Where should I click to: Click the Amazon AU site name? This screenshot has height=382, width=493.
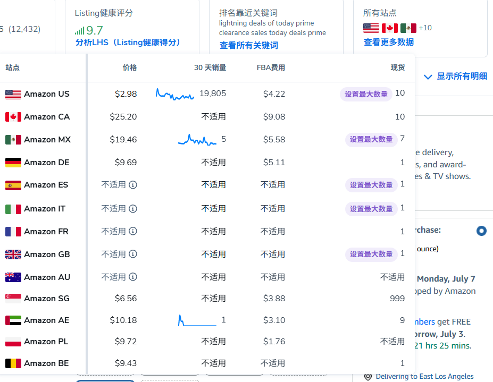coord(47,277)
